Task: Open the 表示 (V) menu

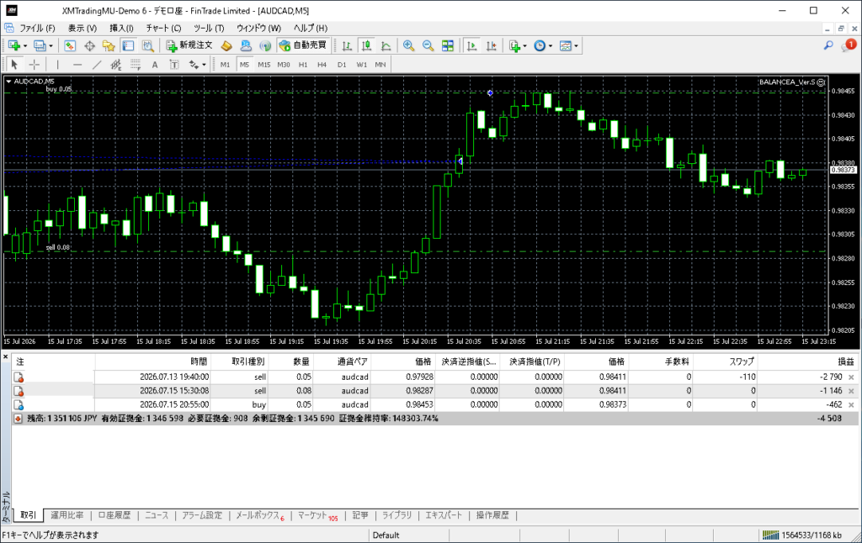Action: (82, 28)
